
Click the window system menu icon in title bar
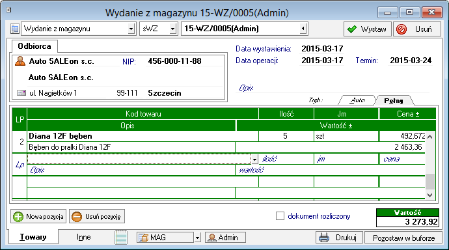point(9,10)
